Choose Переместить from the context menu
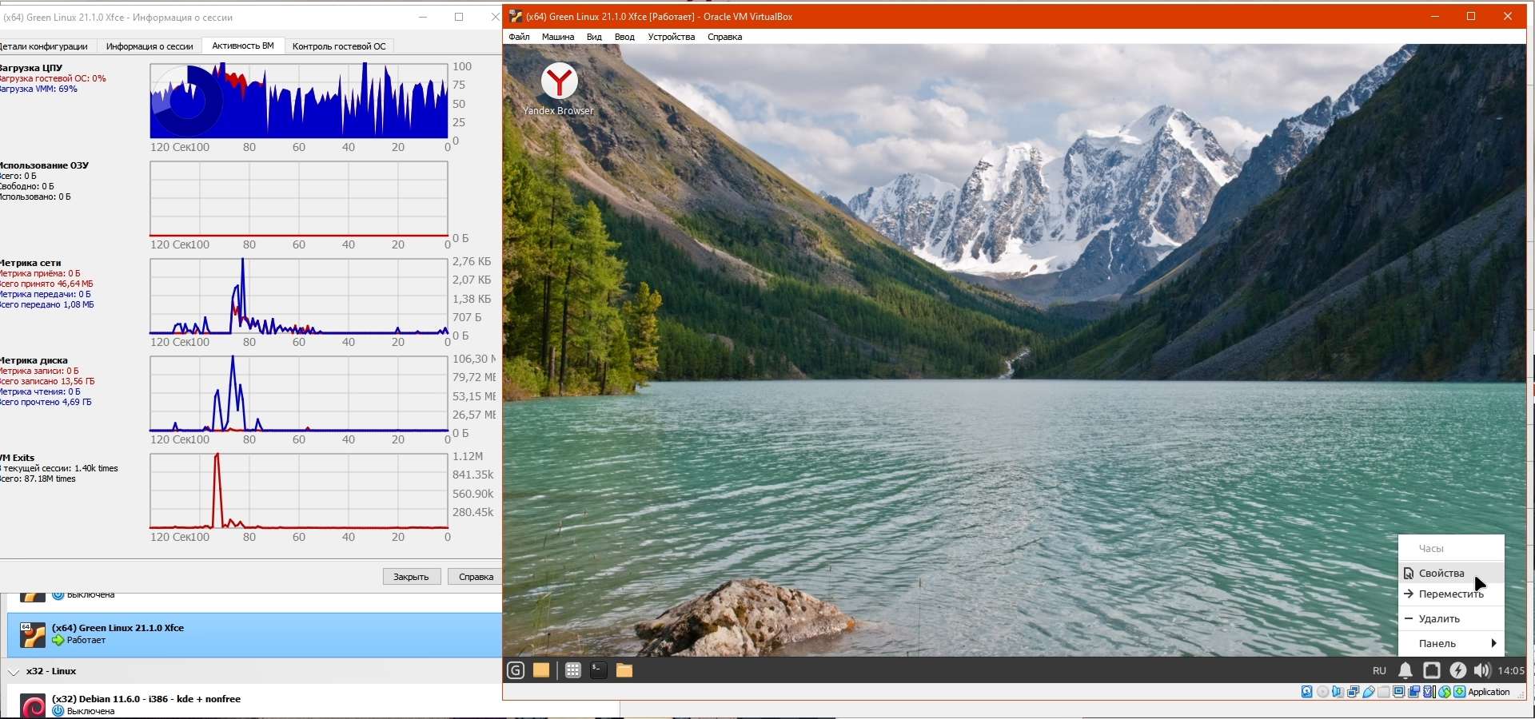 [1451, 594]
